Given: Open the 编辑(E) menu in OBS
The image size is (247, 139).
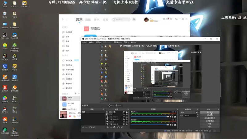Looking at the screenshot, I should pyautogui.click(x=91, y=42).
